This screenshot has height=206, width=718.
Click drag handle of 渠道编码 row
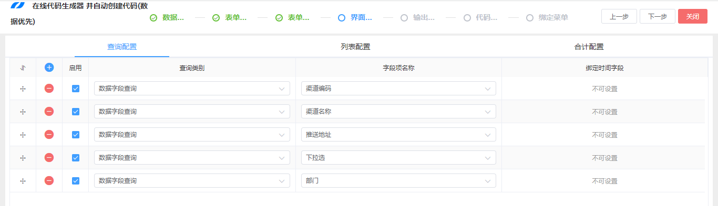(23, 89)
